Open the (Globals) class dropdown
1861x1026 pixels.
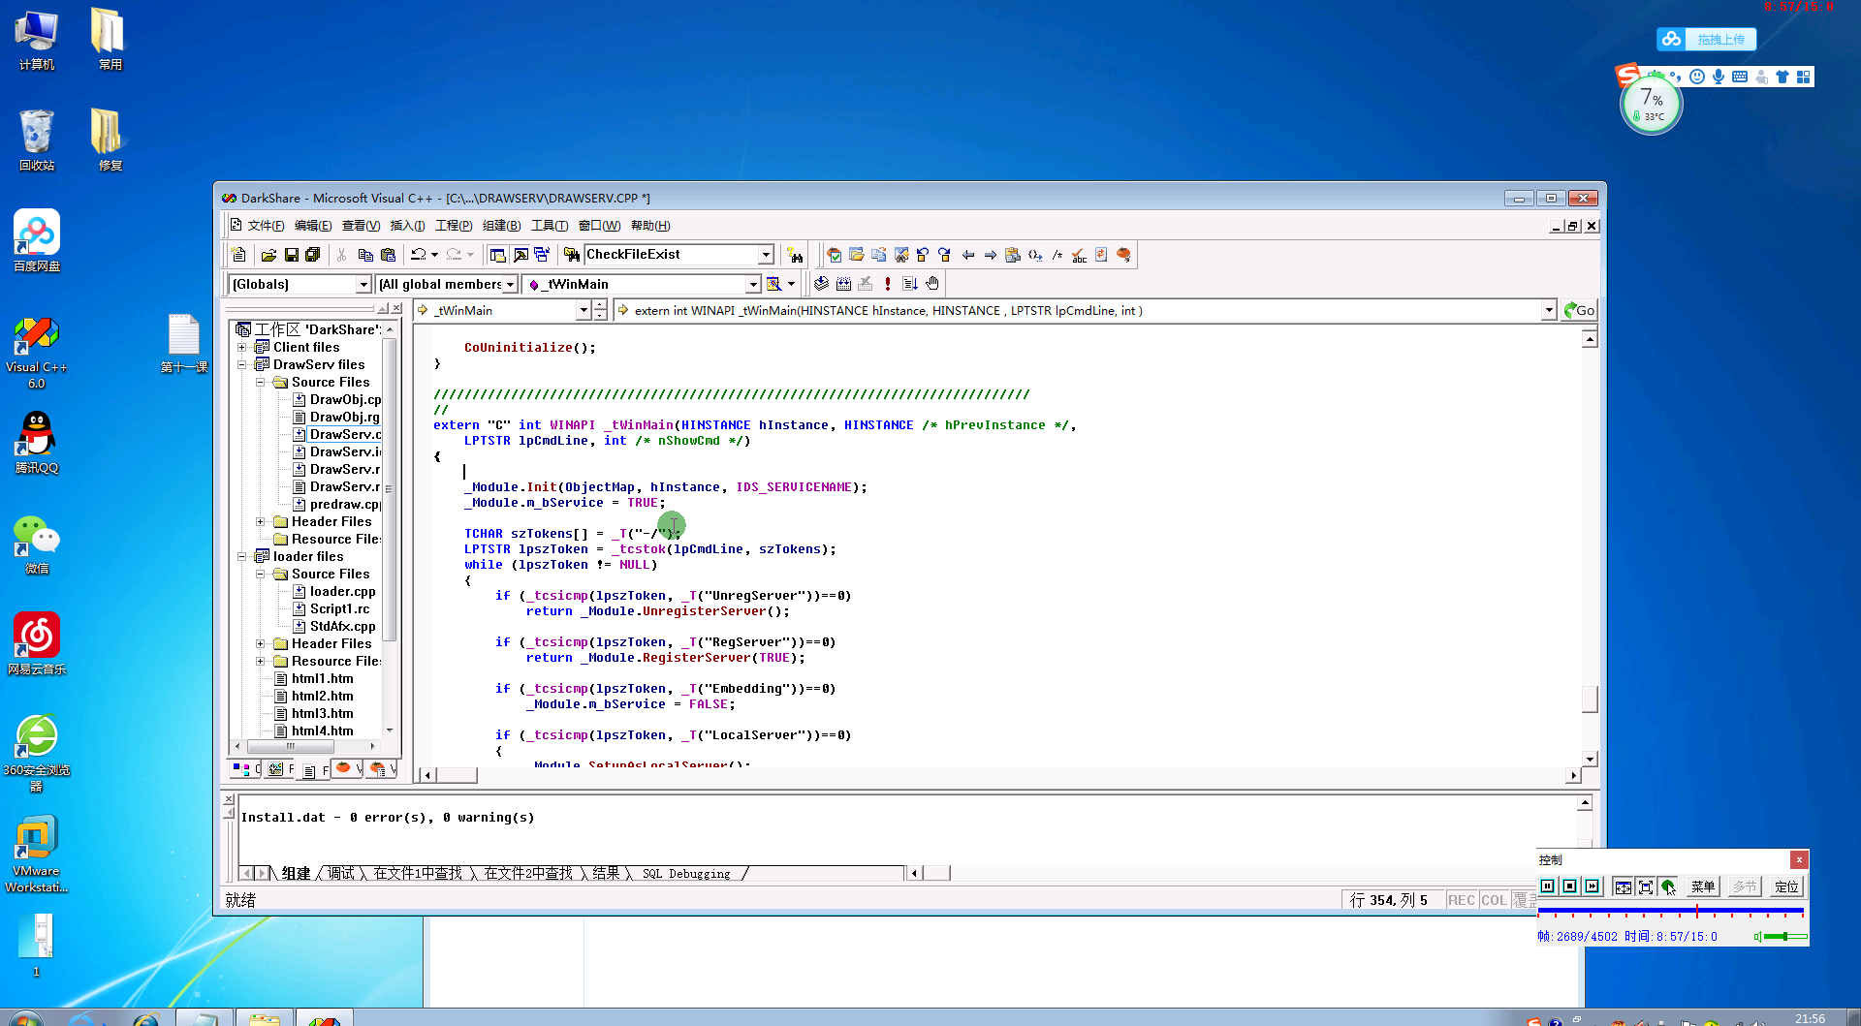coord(363,284)
